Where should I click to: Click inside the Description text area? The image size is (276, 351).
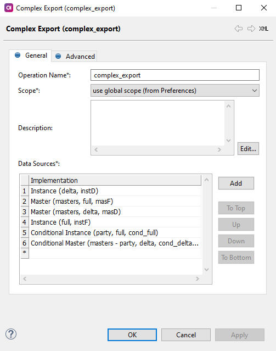157,123
